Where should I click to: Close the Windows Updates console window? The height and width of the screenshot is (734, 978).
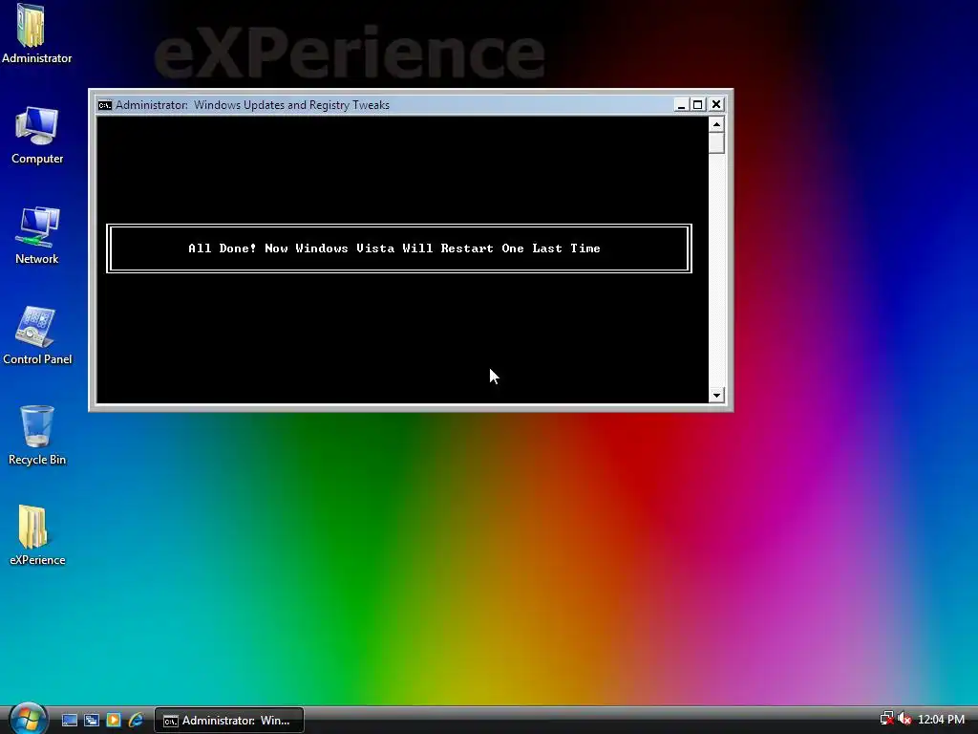tap(716, 105)
